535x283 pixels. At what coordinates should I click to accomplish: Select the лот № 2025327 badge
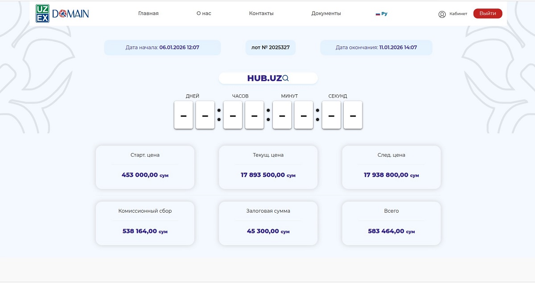pos(270,48)
